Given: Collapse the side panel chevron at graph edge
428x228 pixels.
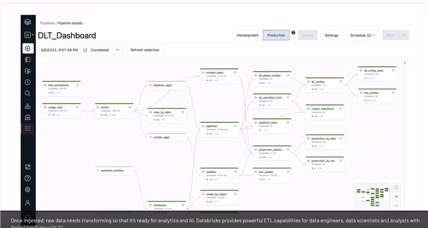Looking at the screenshot, I should point(405,63).
